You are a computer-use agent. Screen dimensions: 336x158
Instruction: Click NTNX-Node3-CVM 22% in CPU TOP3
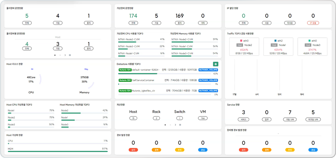pos(141,47)
